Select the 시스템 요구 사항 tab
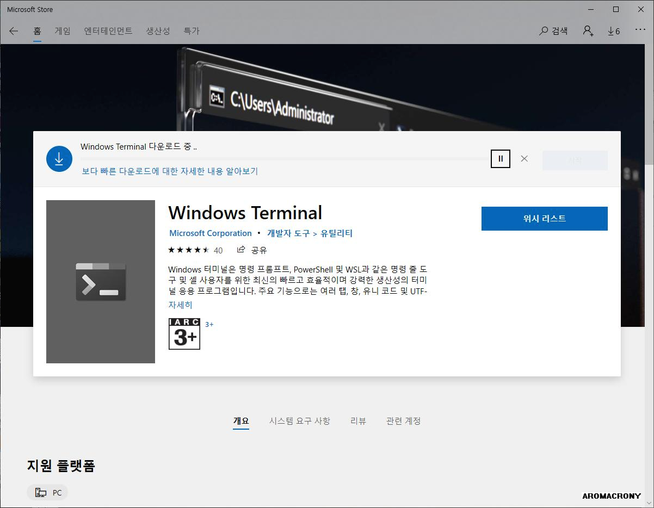This screenshot has height=508, width=654. coord(299,421)
